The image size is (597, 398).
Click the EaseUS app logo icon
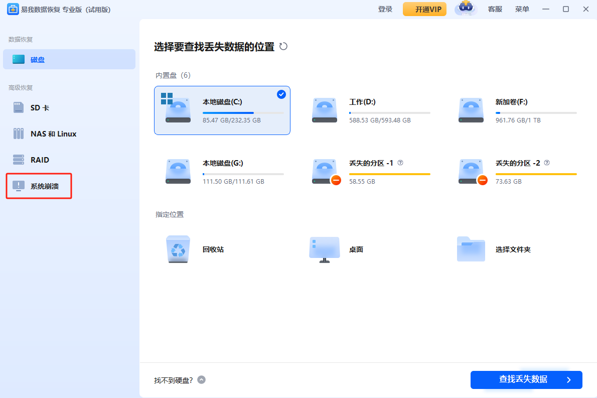click(13, 9)
